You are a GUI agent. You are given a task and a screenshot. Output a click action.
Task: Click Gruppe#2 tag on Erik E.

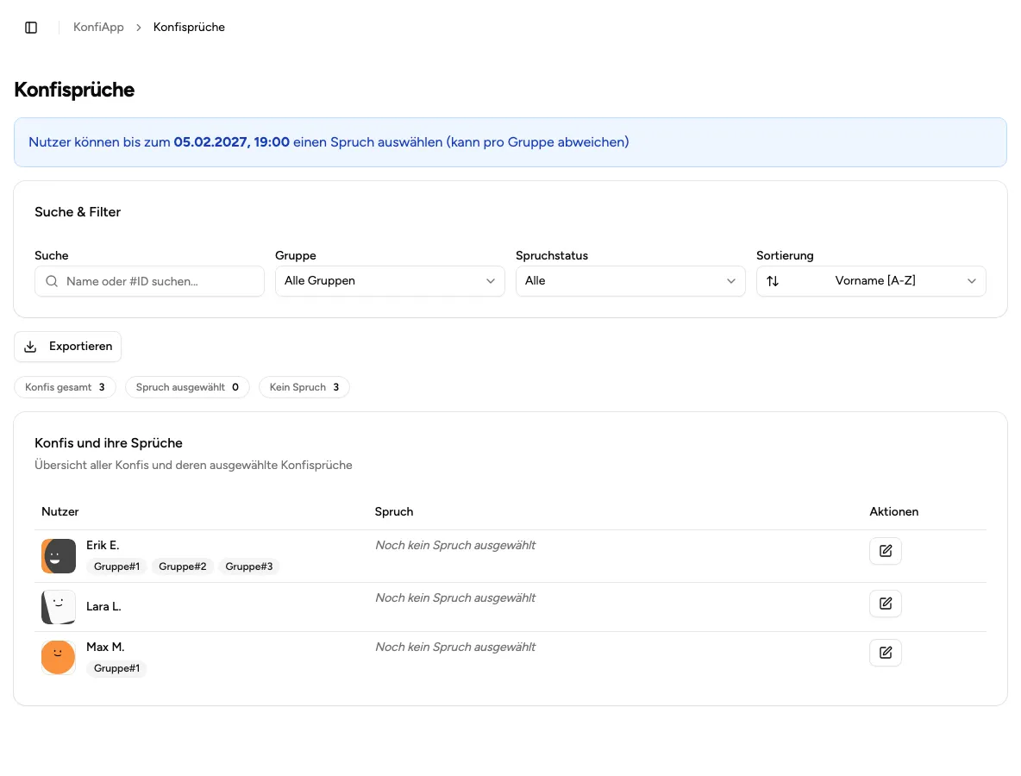coord(182,566)
